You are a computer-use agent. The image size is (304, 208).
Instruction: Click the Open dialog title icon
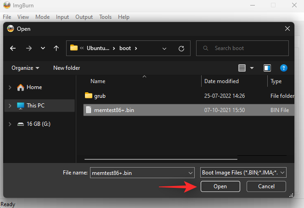[11, 28]
